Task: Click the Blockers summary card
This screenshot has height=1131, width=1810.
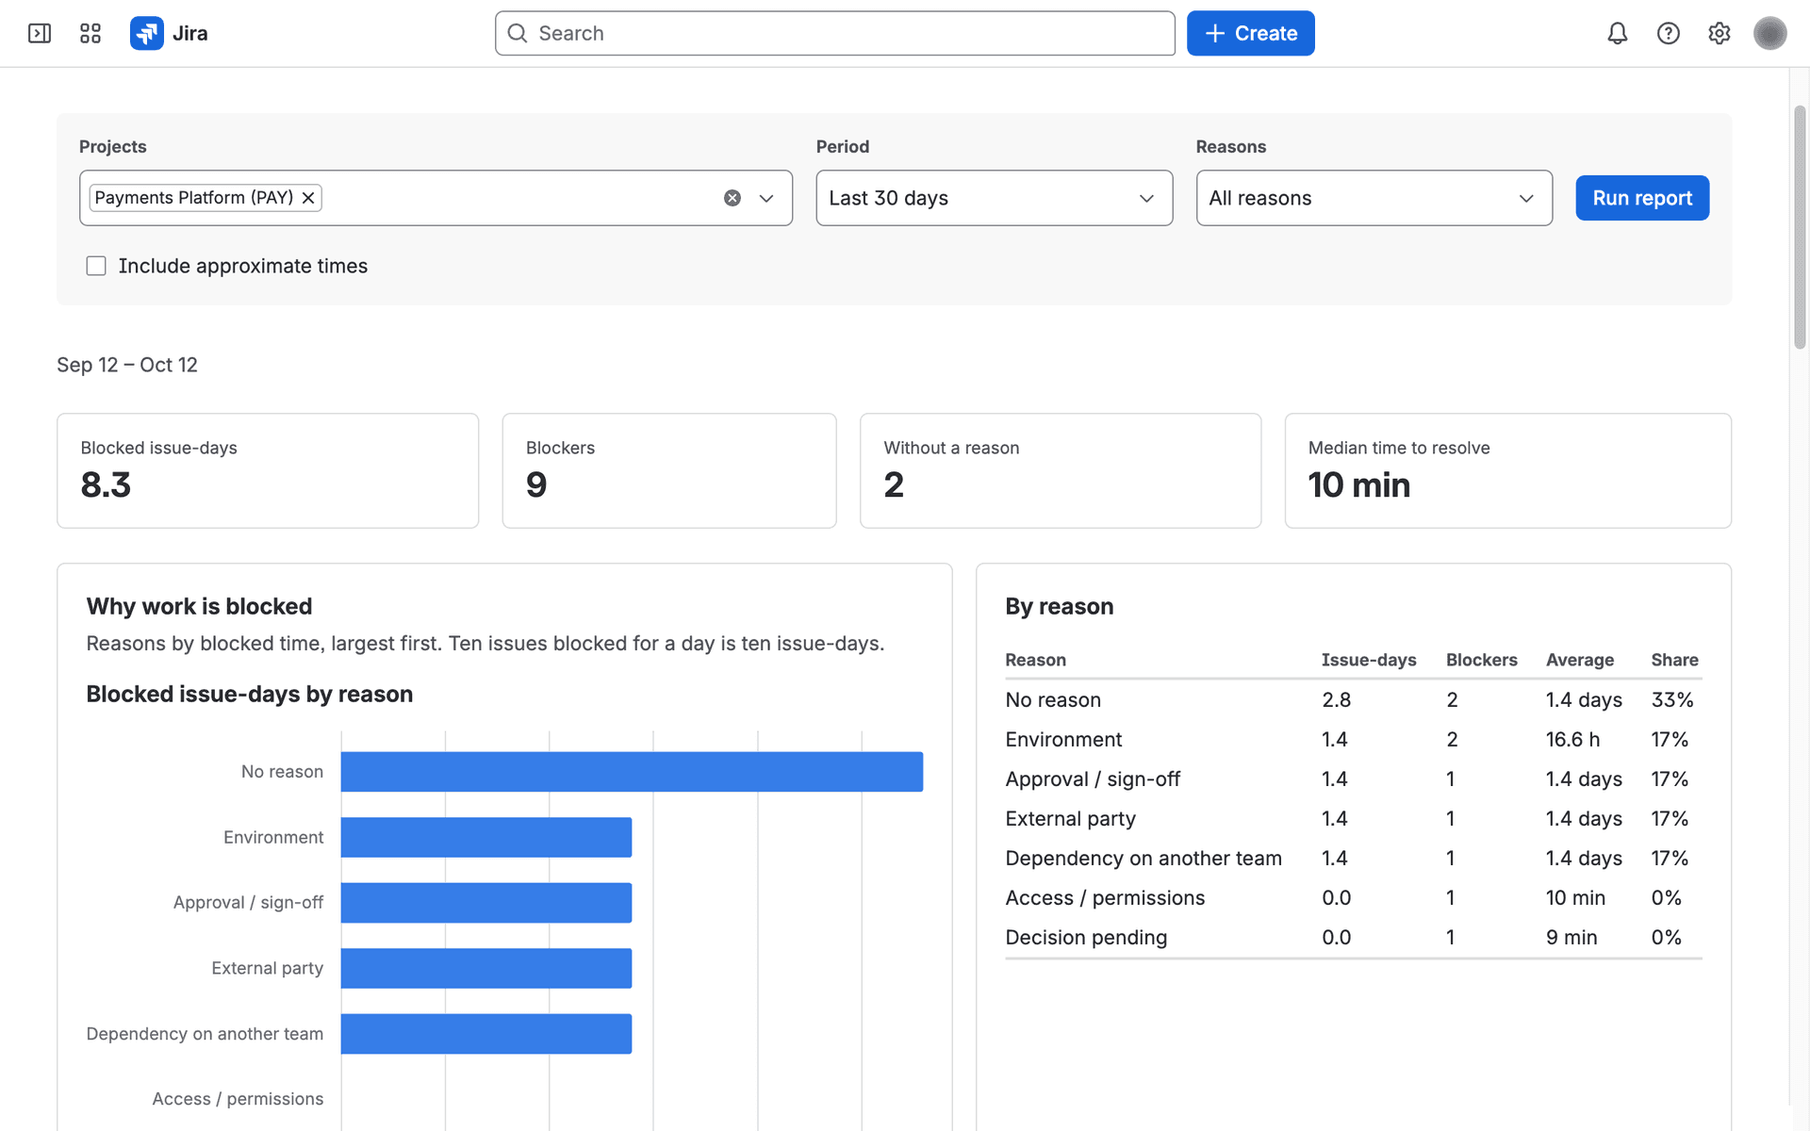Action: pyautogui.click(x=669, y=470)
